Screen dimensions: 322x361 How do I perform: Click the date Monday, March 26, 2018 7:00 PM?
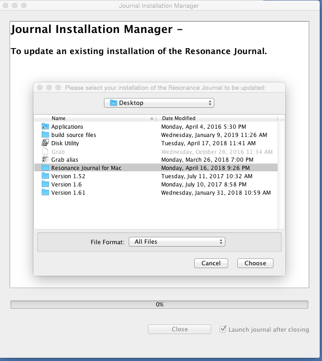(207, 159)
